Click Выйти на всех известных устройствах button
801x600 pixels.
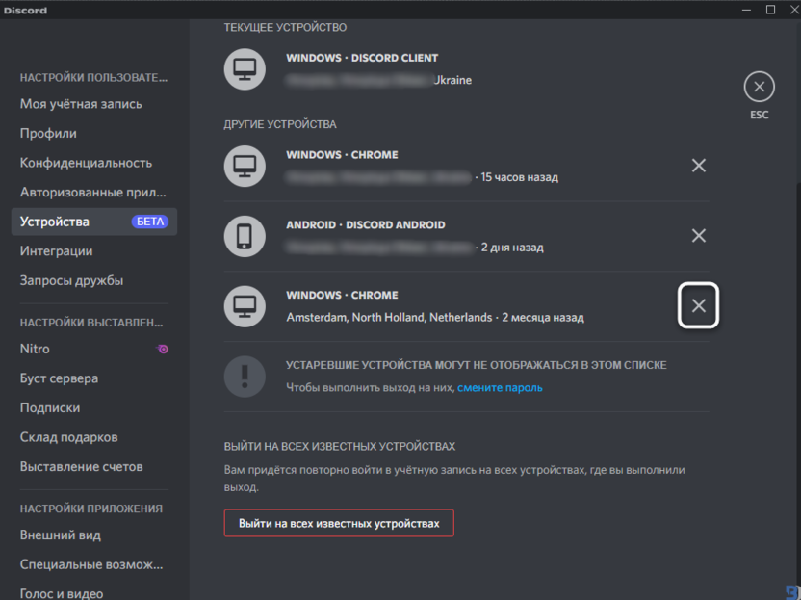click(339, 523)
